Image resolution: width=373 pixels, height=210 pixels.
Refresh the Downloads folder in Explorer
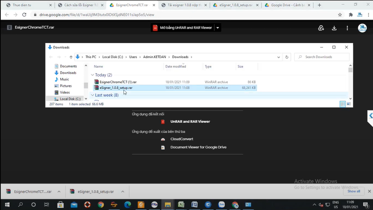(x=287, y=57)
